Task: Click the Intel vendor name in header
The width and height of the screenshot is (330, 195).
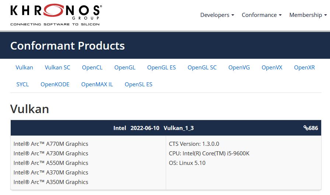Action: 120,128
